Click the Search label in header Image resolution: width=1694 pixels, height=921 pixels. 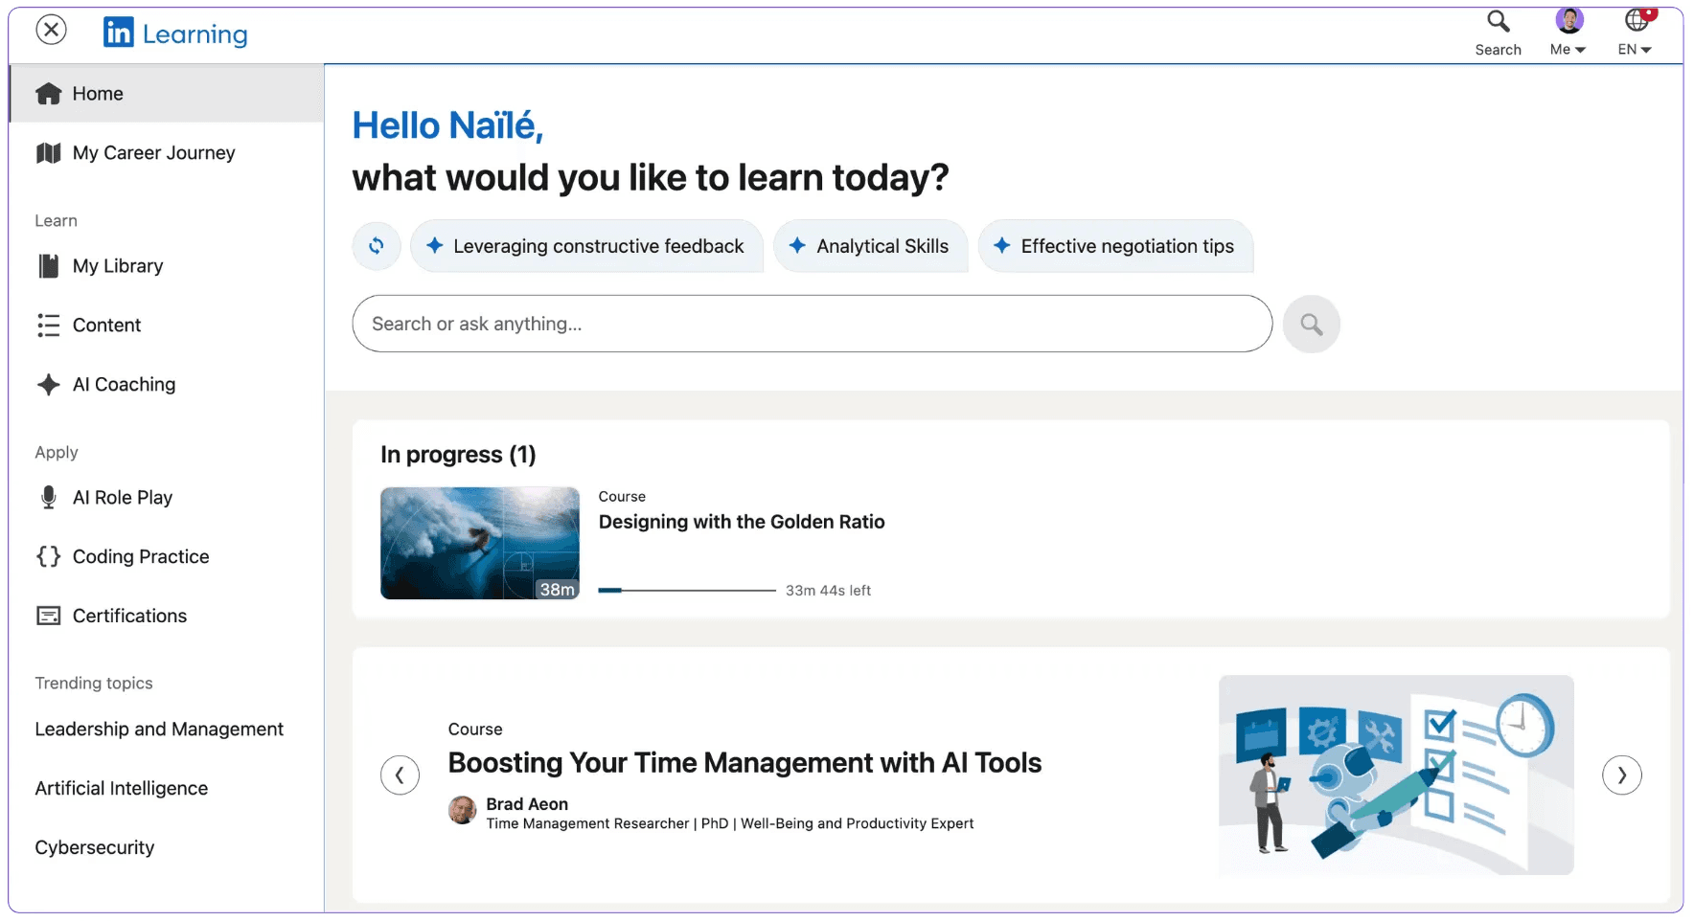[x=1498, y=50]
